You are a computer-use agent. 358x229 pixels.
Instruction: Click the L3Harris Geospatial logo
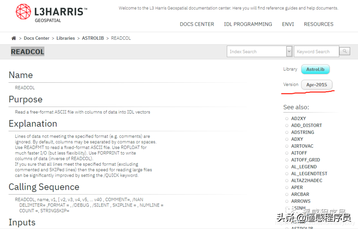[51, 13]
